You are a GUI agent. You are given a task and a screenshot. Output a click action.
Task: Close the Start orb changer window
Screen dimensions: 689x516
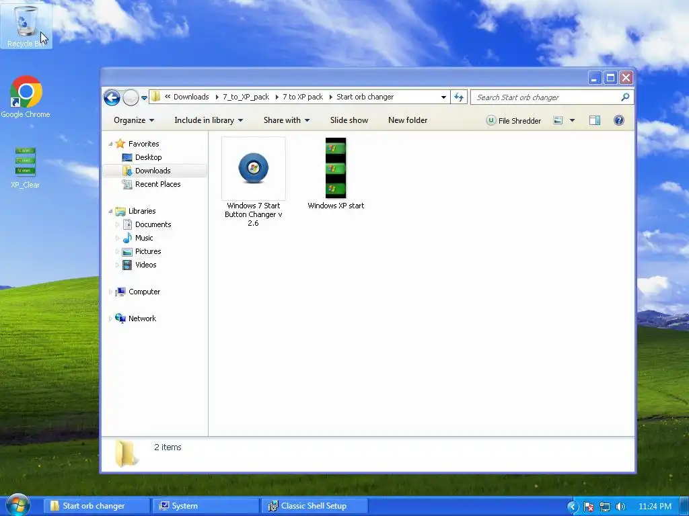(626, 78)
